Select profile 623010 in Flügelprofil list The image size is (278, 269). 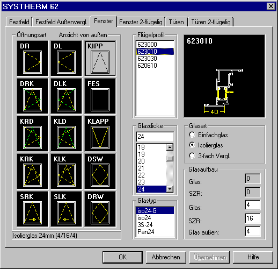[155, 52]
